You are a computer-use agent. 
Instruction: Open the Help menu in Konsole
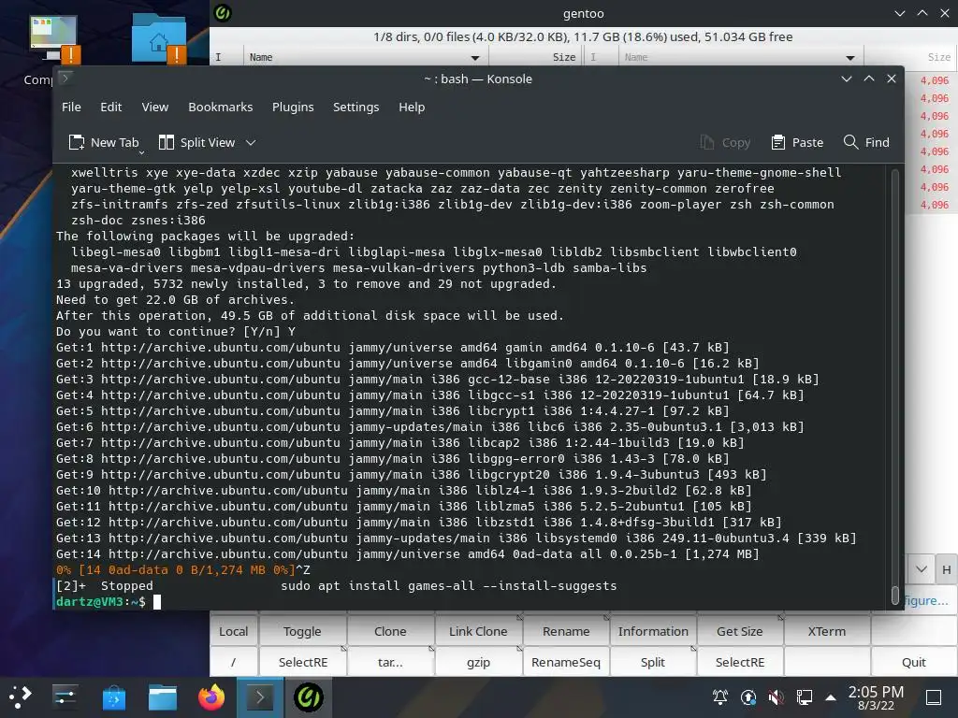click(412, 107)
